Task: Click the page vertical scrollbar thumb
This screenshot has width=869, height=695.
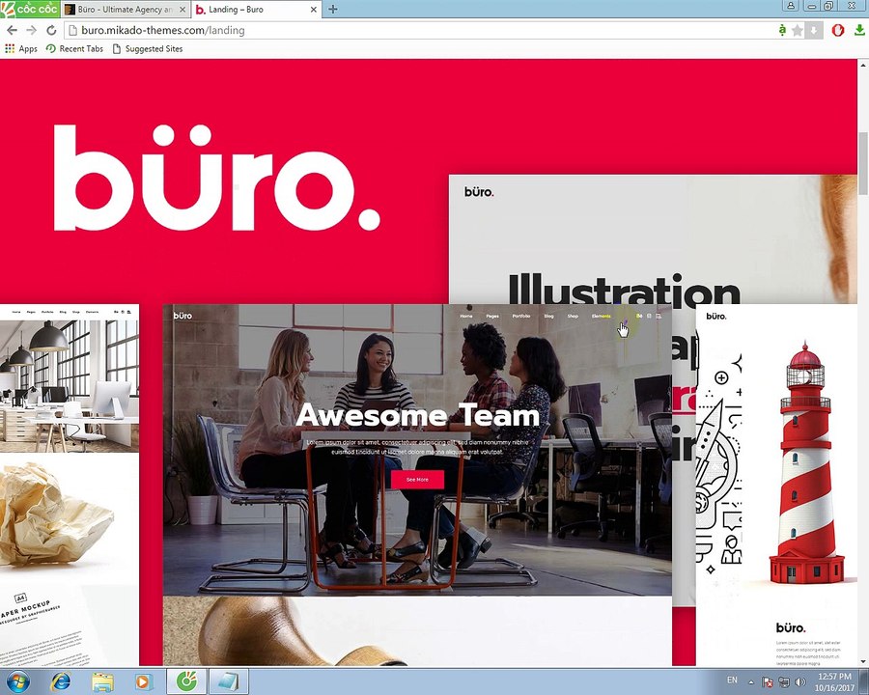Action: point(863,163)
